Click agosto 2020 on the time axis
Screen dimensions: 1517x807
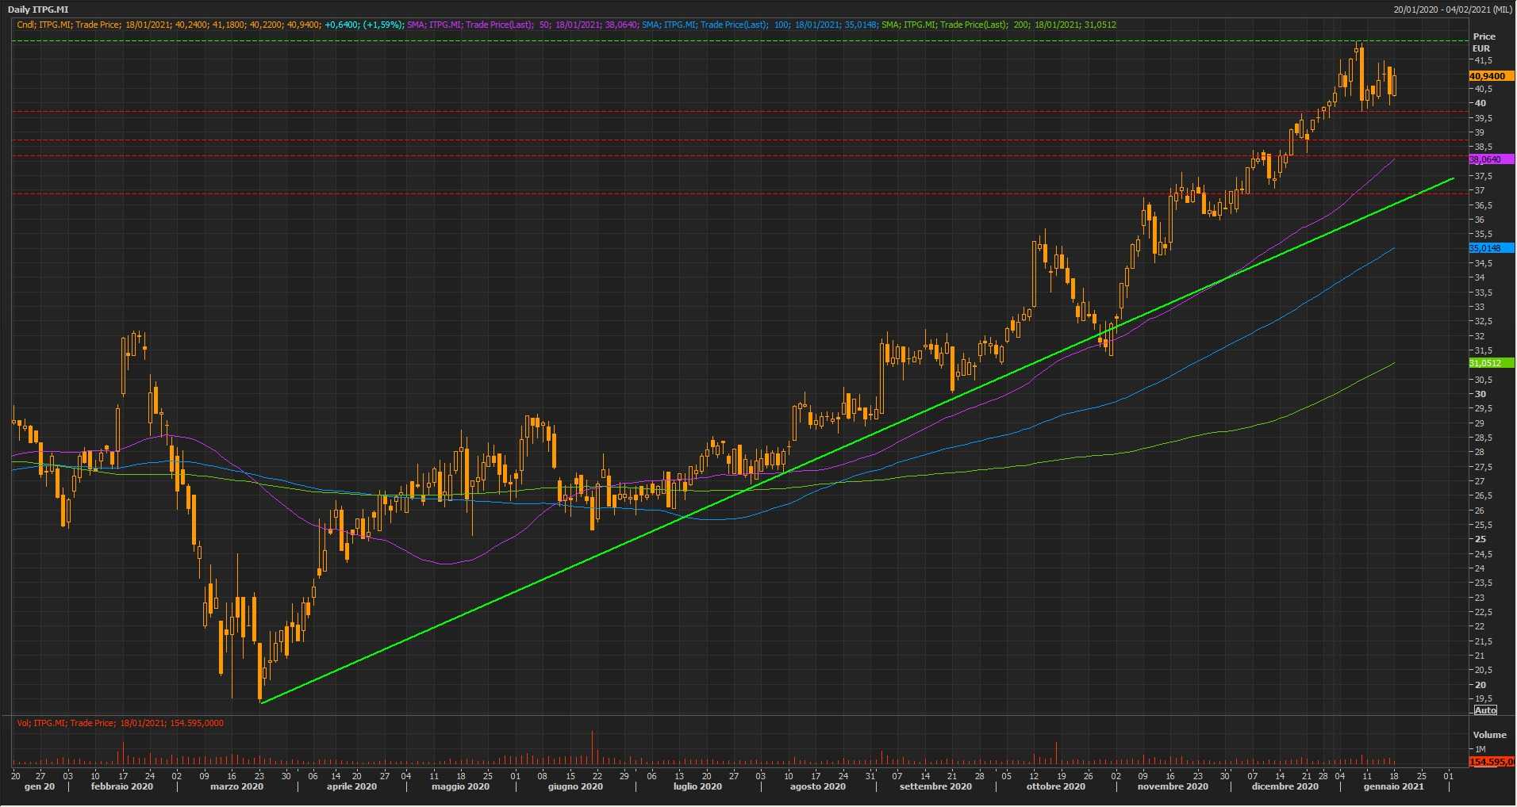pos(817,787)
